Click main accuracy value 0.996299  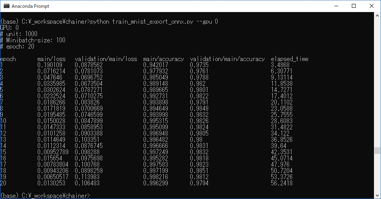click(x=156, y=183)
